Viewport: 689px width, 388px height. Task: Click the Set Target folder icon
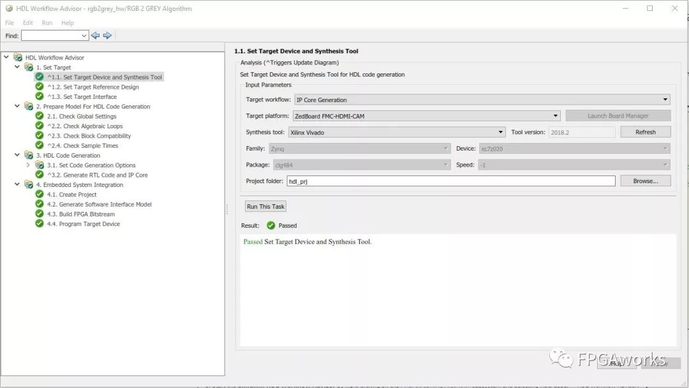pyautogui.click(x=29, y=67)
